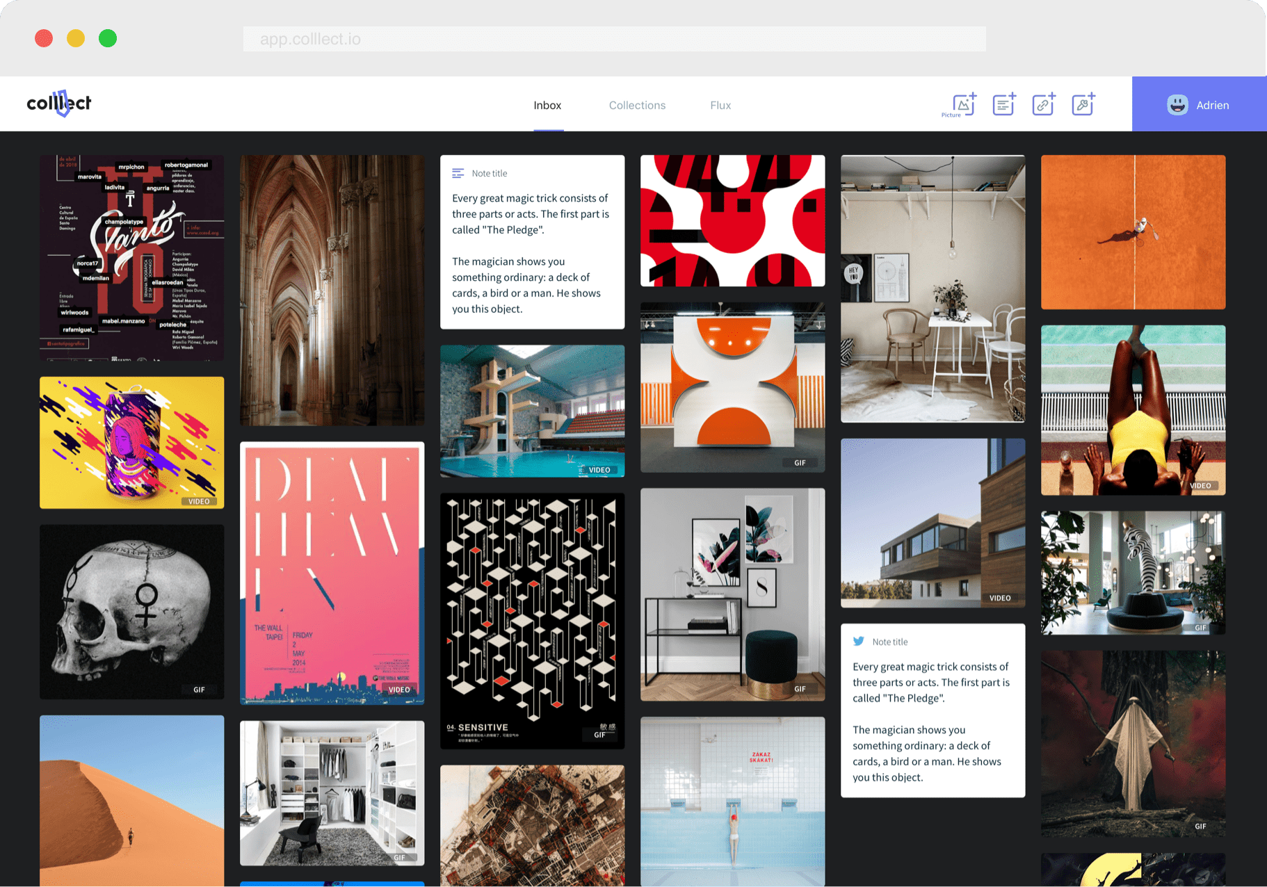Screen dimensions: 1267x887
Task: Click the colllect logo
Action: click(59, 104)
